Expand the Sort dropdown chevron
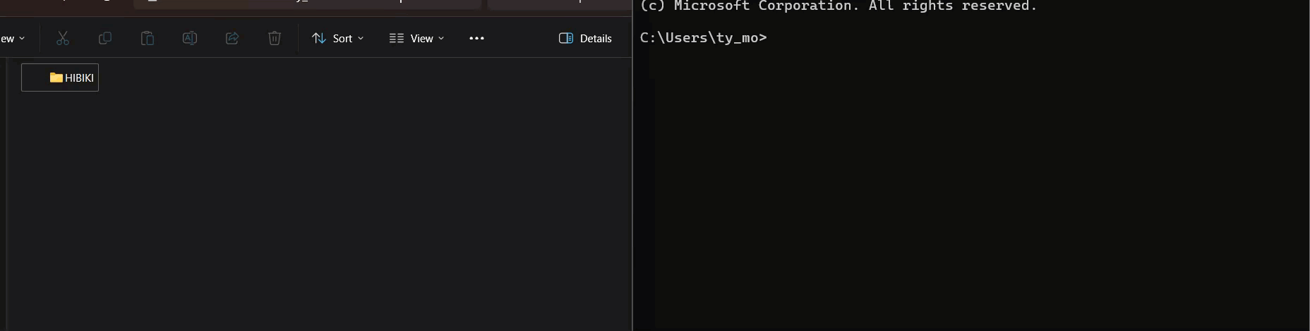This screenshot has width=1310, height=331. pyautogui.click(x=361, y=38)
